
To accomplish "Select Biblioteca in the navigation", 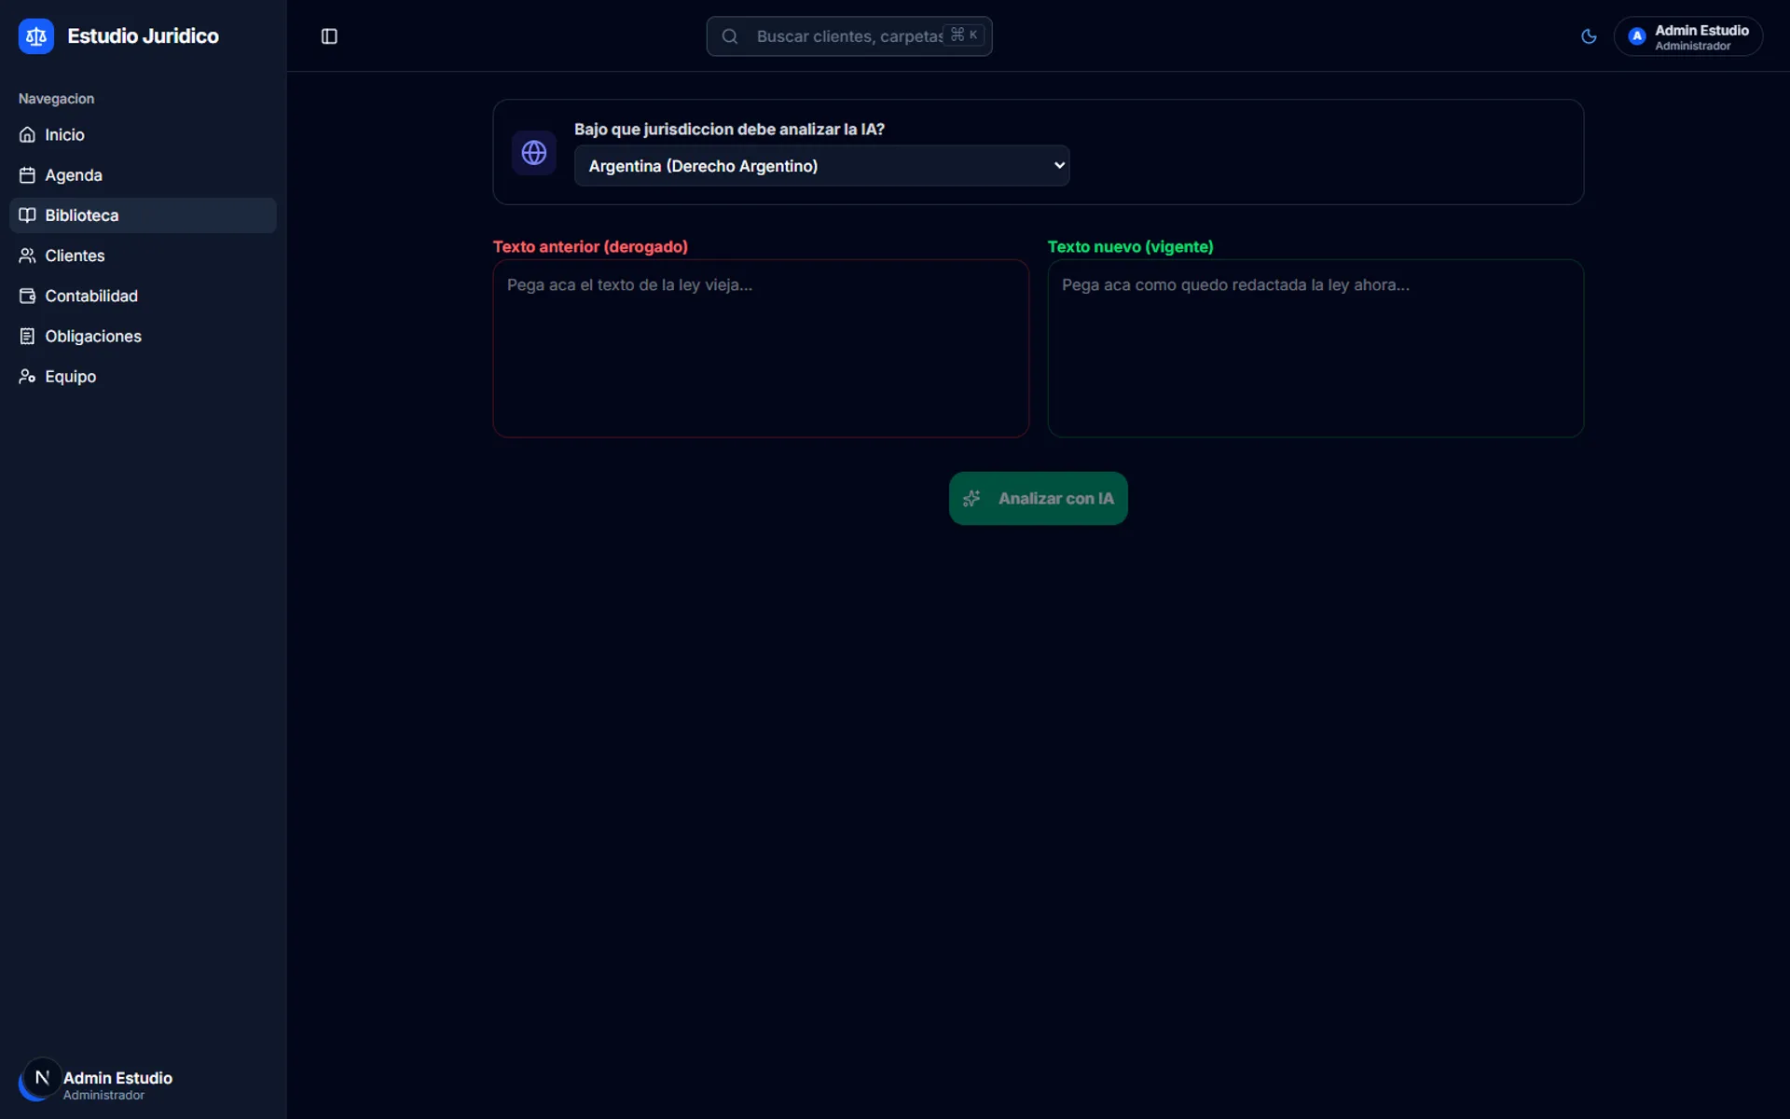I will point(143,215).
